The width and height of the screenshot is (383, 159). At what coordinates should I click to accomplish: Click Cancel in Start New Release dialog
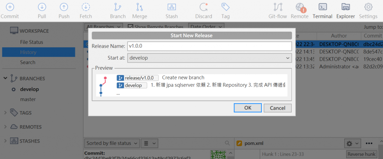click(x=278, y=108)
